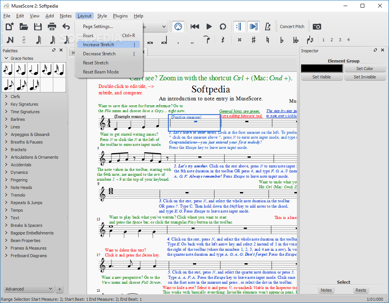
Task: Expand the Barlines palette
Action: (6, 119)
